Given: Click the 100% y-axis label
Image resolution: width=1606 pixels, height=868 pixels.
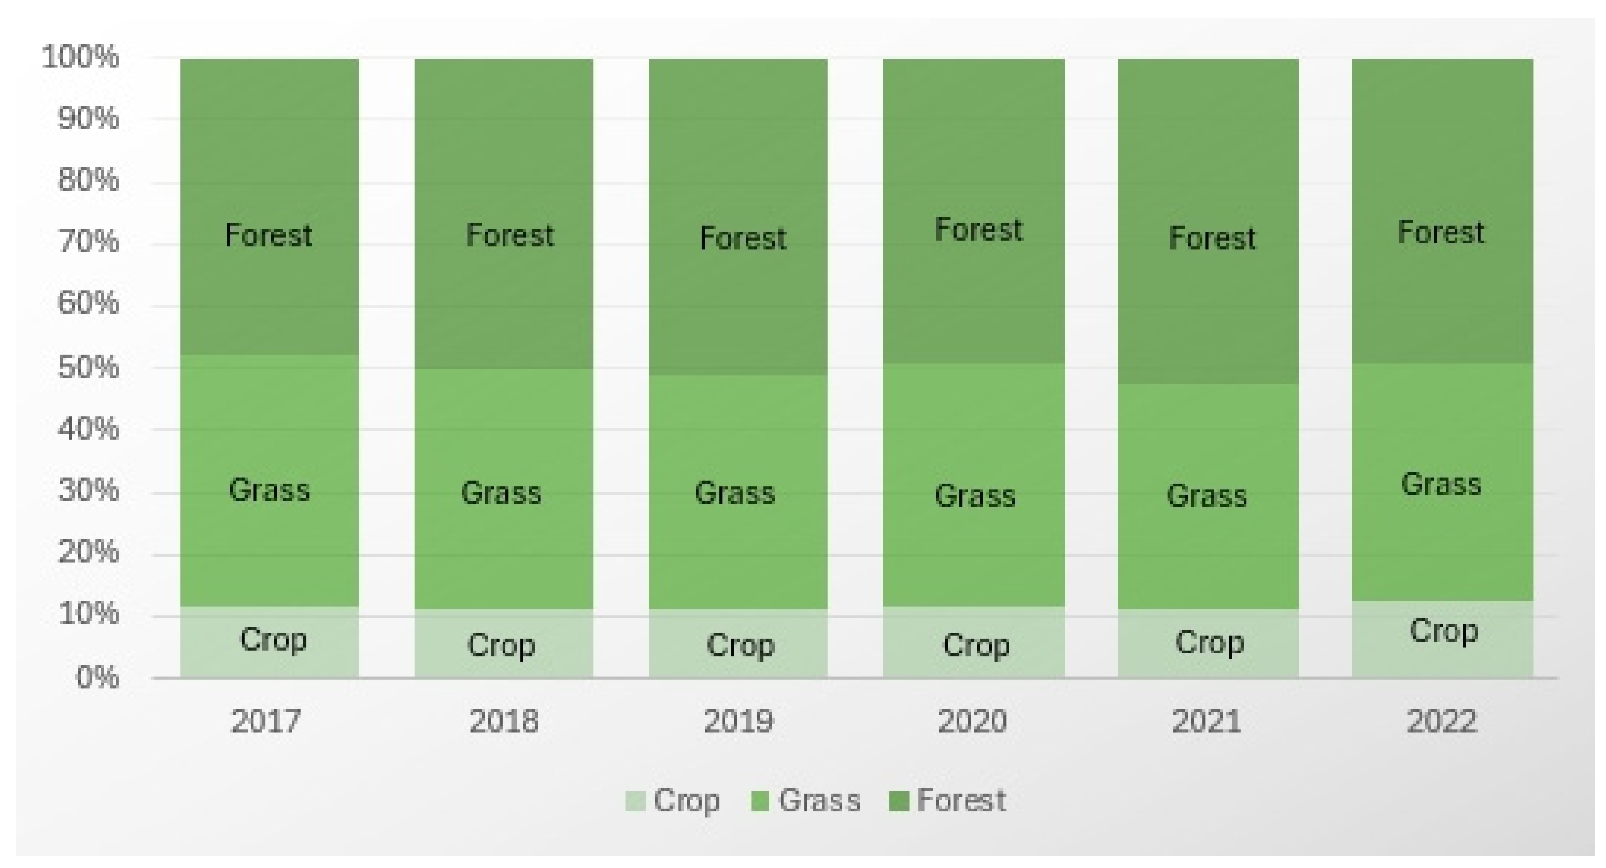Looking at the screenshot, I should (80, 58).
